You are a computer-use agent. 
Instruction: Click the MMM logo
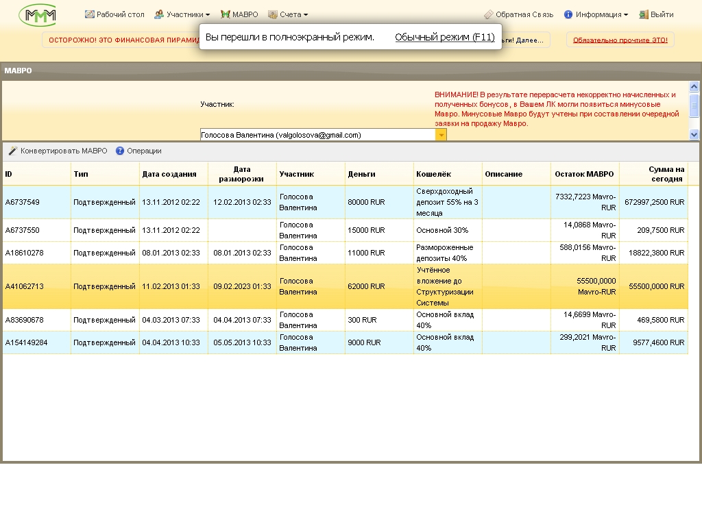(38, 15)
